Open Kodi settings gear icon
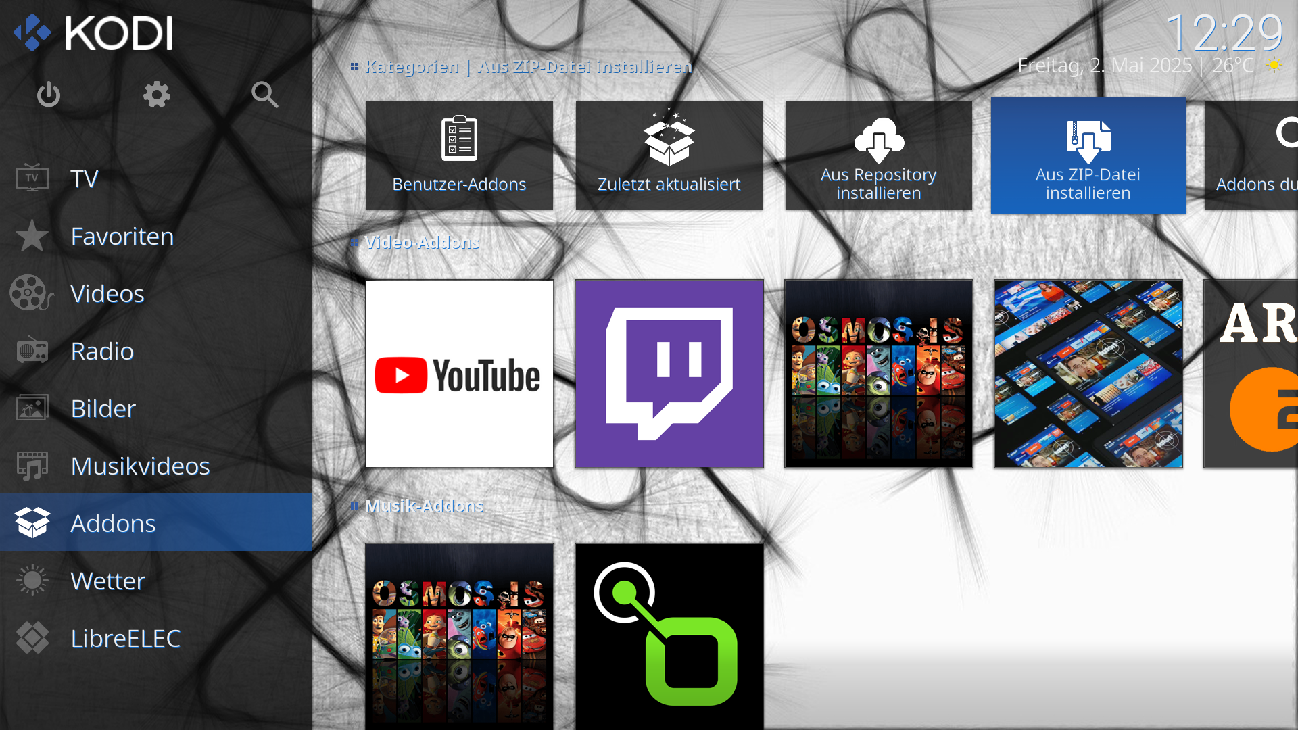Screen dimensions: 1298x730 pos(157,95)
